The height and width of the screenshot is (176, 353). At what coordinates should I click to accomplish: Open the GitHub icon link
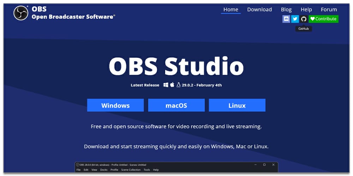(x=304, y=19)
